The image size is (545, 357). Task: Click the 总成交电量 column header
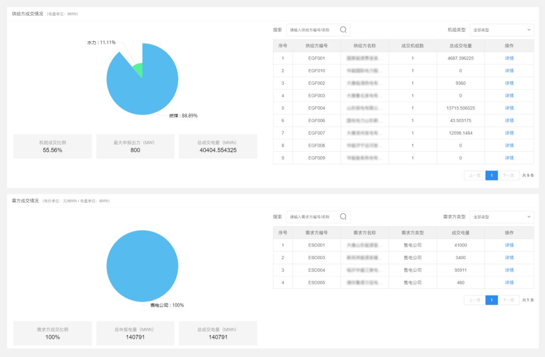pos(460,46)
